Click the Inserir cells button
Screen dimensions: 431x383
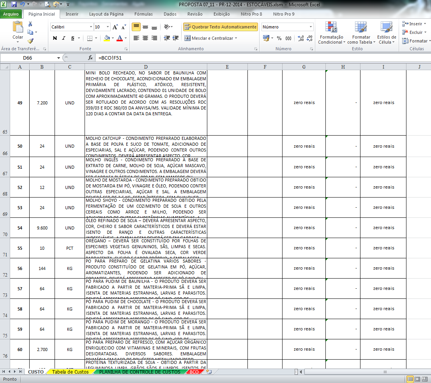[x=414, y=24]
